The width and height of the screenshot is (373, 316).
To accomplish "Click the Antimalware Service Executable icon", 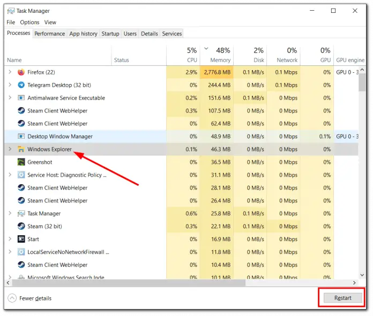I will pyautogui.click(x=21, y=97).
